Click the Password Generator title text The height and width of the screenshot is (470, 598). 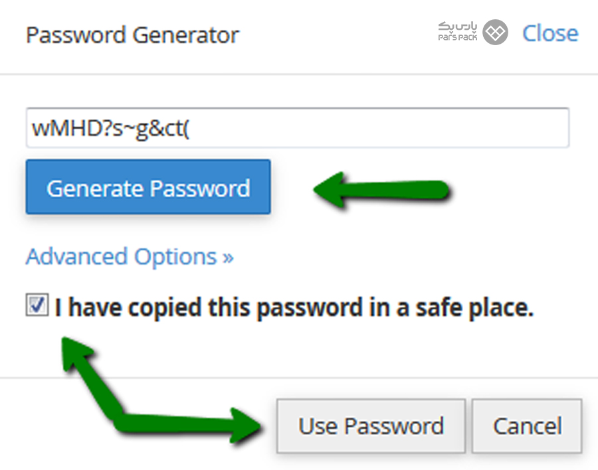tap(132, 35)
